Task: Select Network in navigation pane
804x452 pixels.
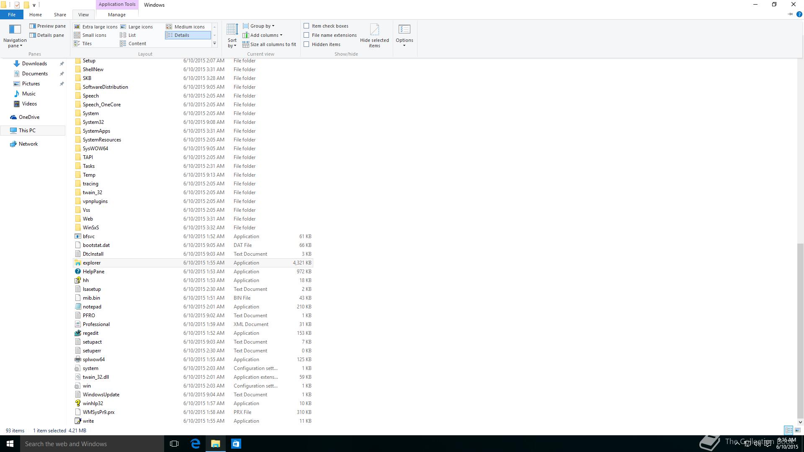Action: pyautogui.click(x=28, y=144)
